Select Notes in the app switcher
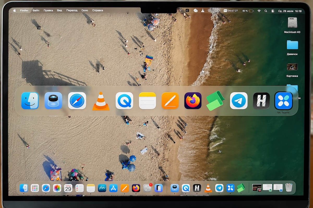This screenshot has width=313, height=208. point(147,101)
